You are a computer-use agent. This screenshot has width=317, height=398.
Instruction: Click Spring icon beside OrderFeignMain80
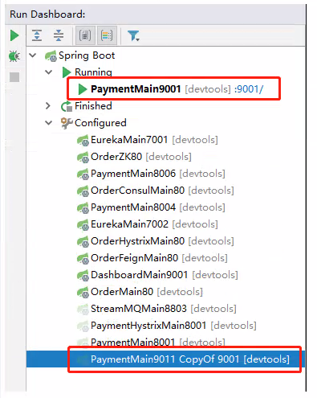point(83,259)
